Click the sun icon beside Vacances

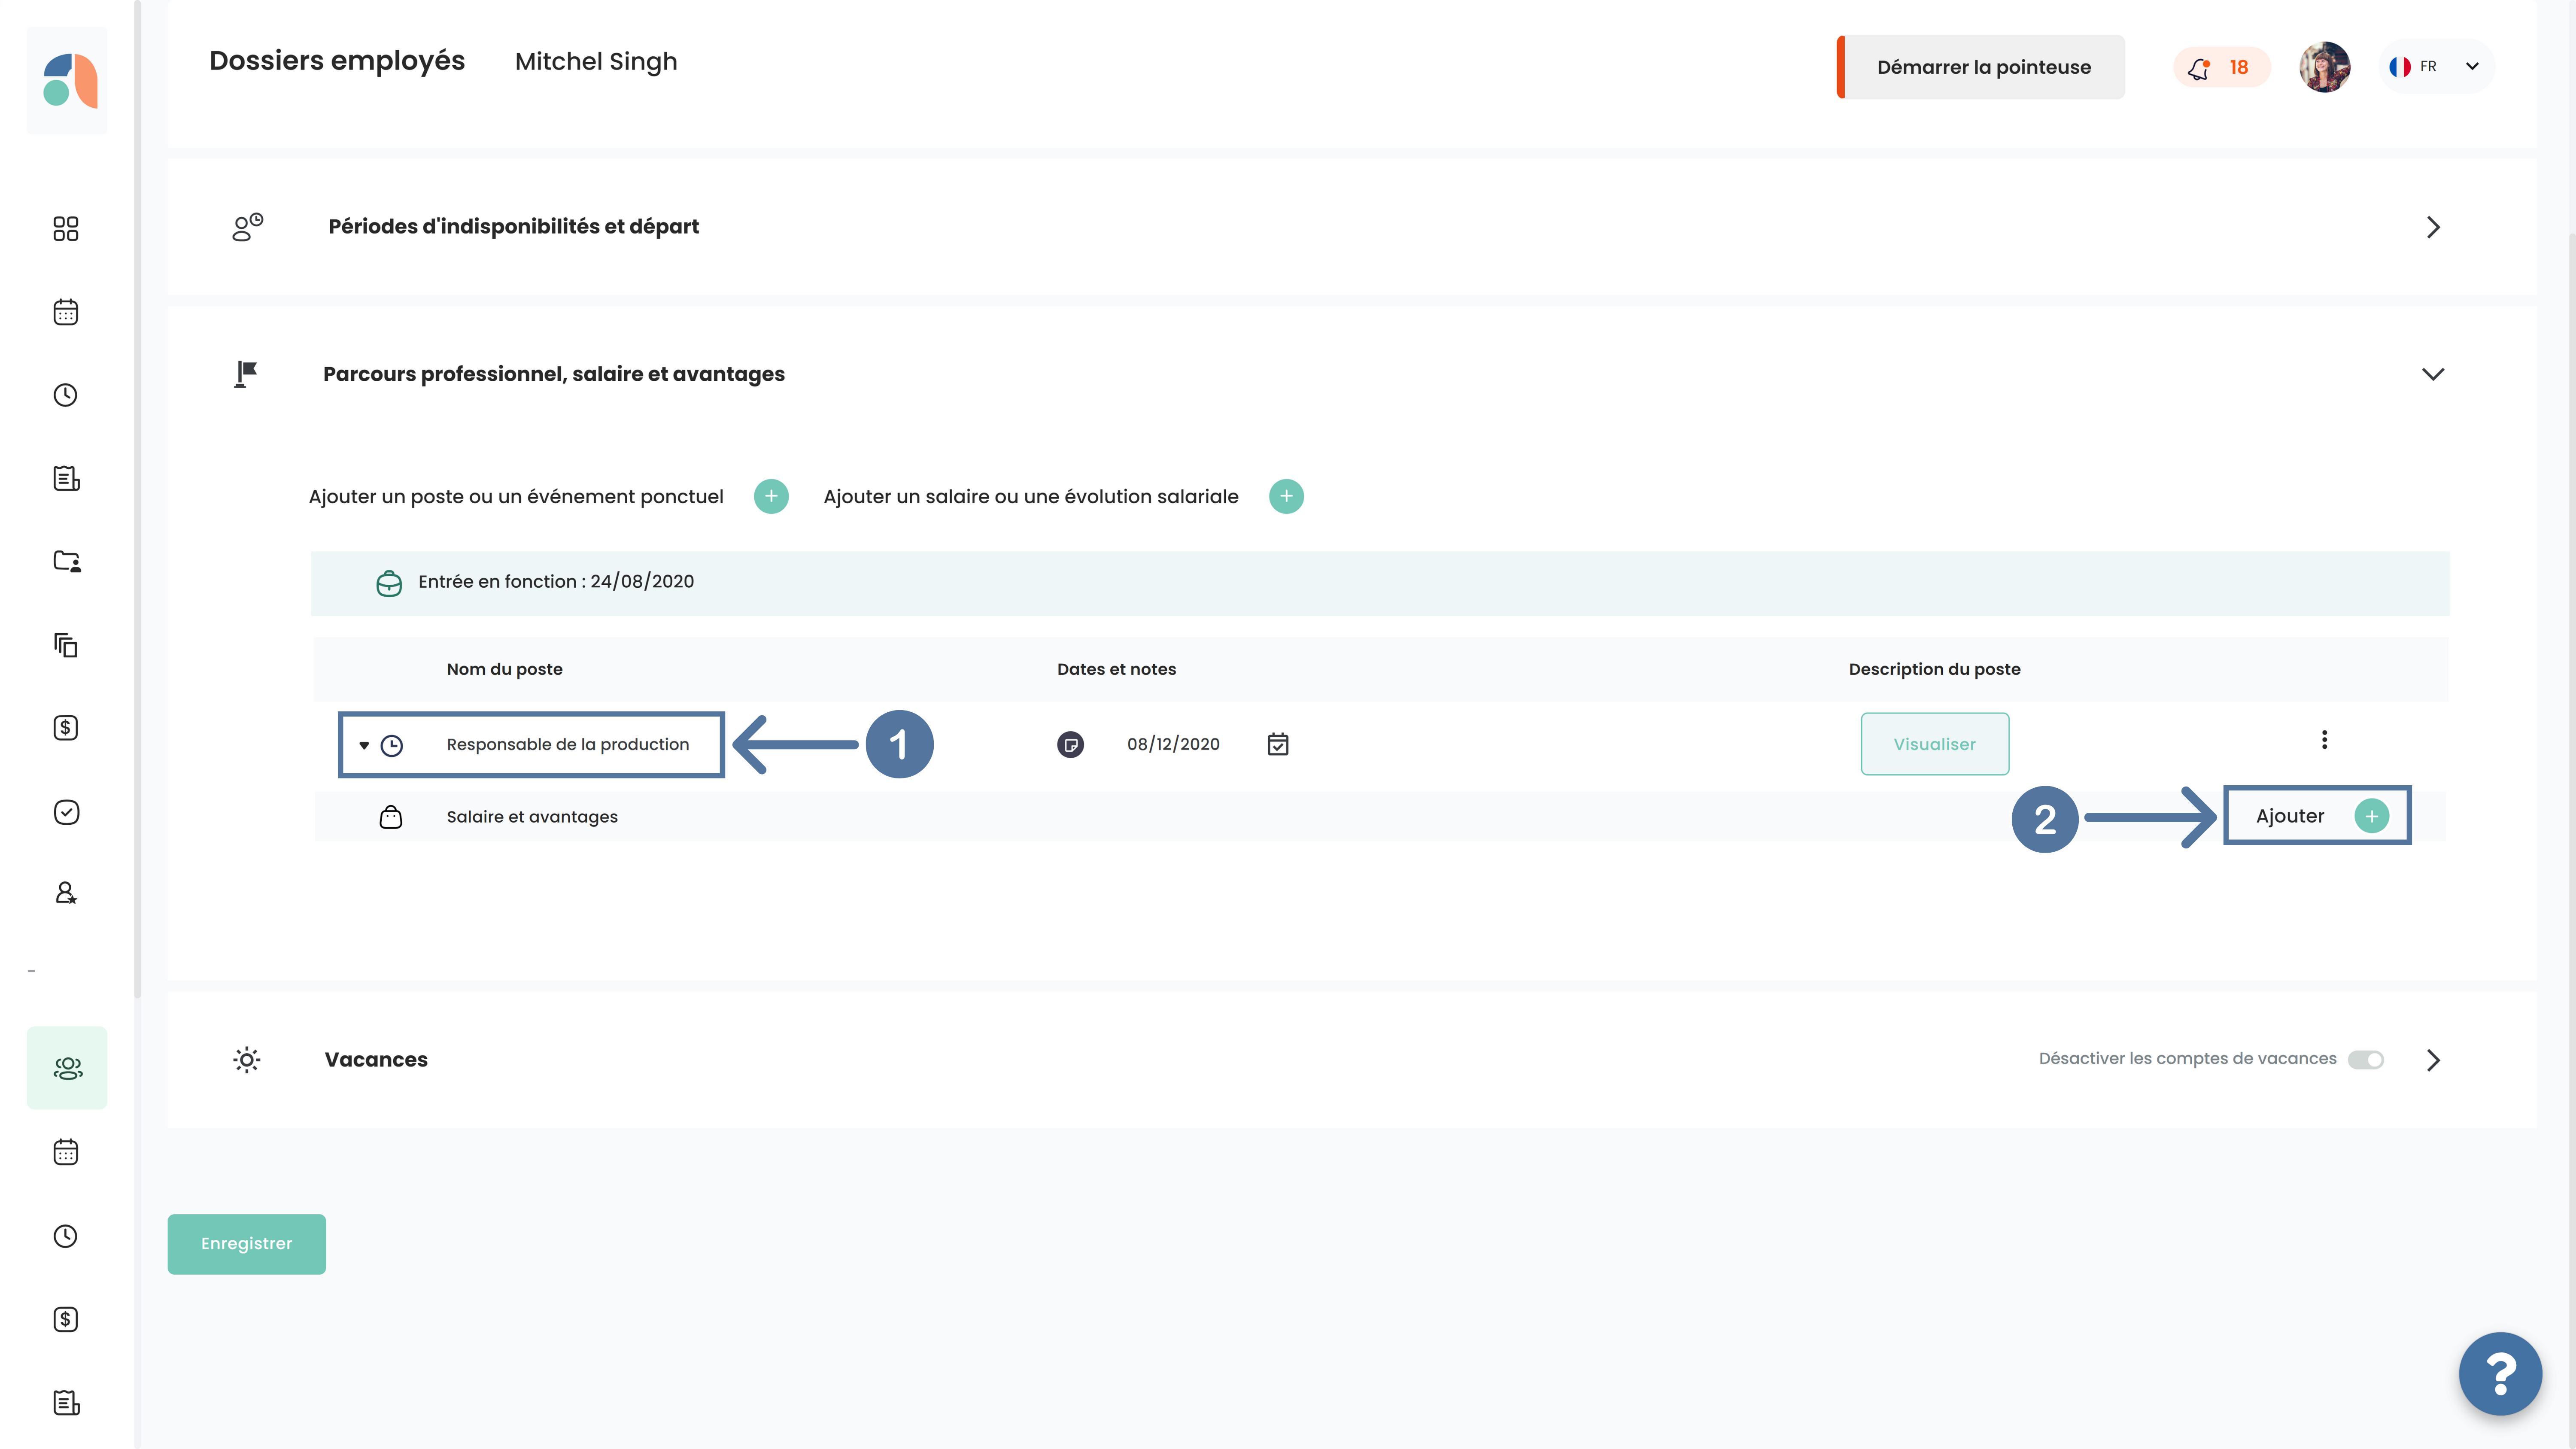coord(247,1060)
